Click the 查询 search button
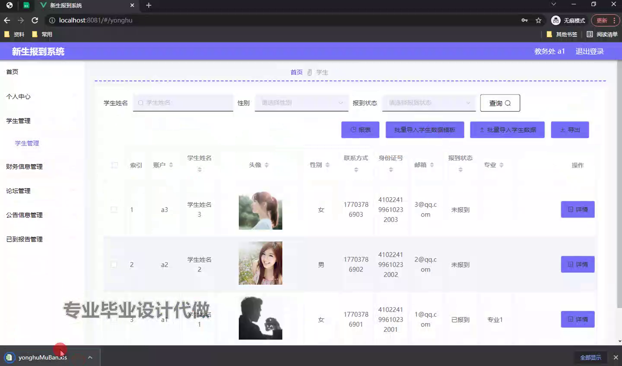Image resolution: width=622 pixels, height=366 pixels. pos(500,103)
